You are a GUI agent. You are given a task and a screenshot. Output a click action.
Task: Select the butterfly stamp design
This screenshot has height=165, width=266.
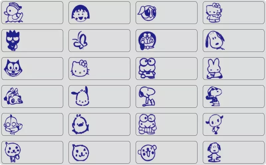pos(80,40)
